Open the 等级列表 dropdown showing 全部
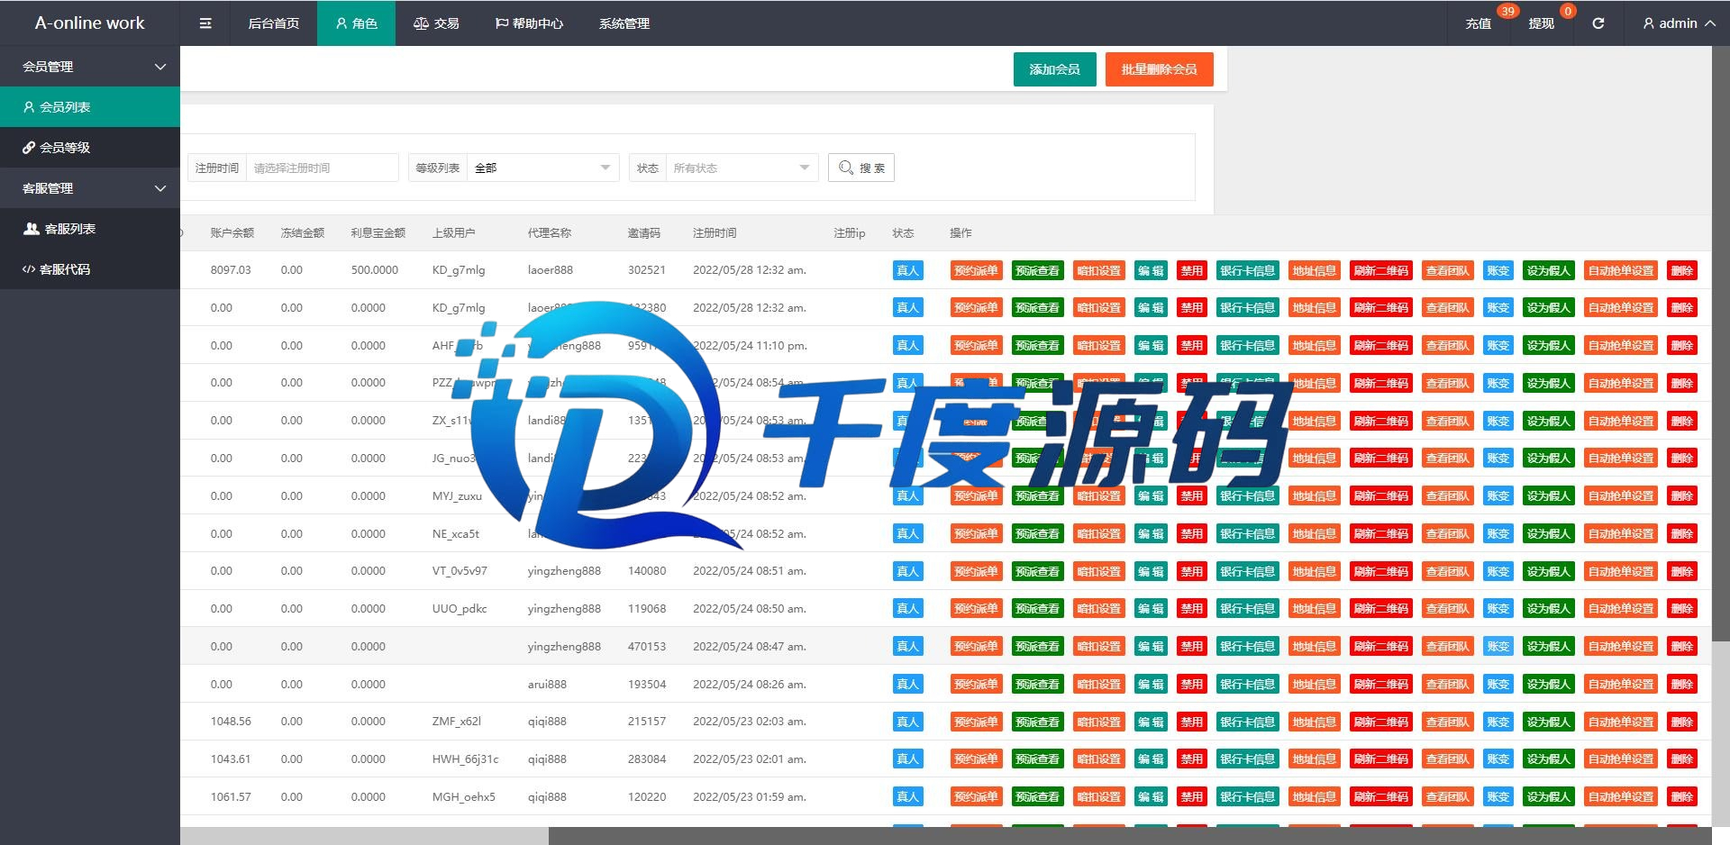The height and width of the screenshot is (845, 1730). coord(542,168)
